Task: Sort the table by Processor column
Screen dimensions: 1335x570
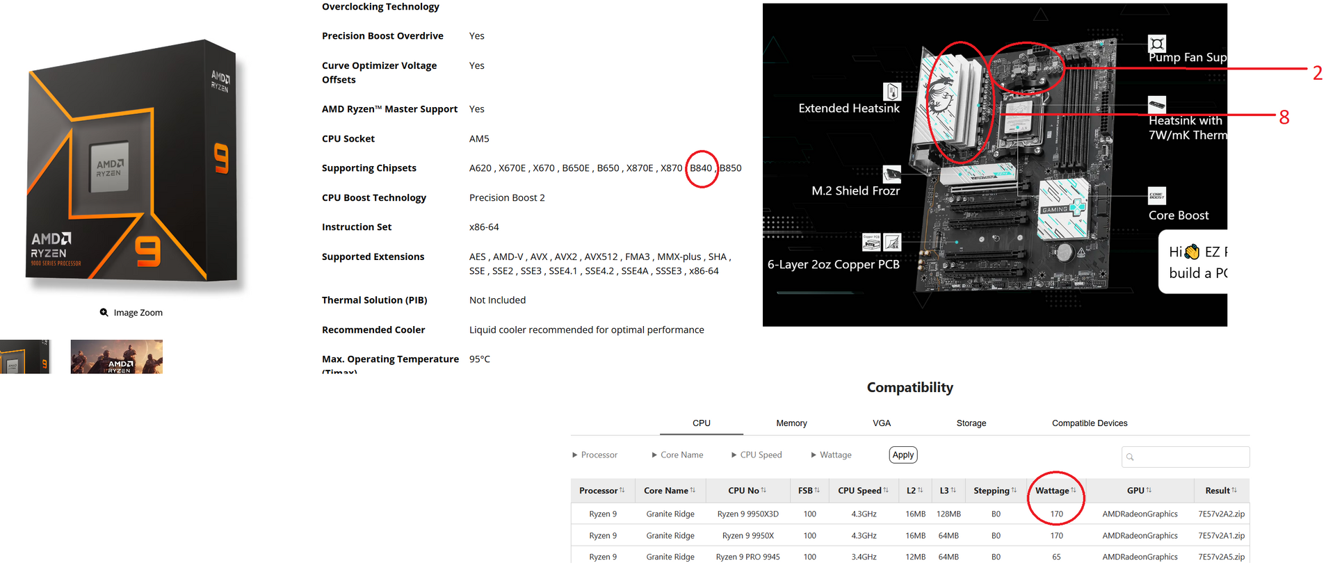Action: (x=622, y=491)
